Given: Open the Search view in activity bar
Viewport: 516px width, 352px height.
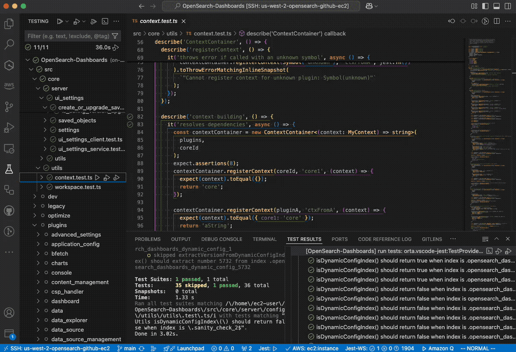Looking at the screenshot, I should (x=9, y=44).
